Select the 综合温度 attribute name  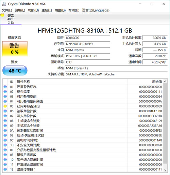(x=23, y=92)
